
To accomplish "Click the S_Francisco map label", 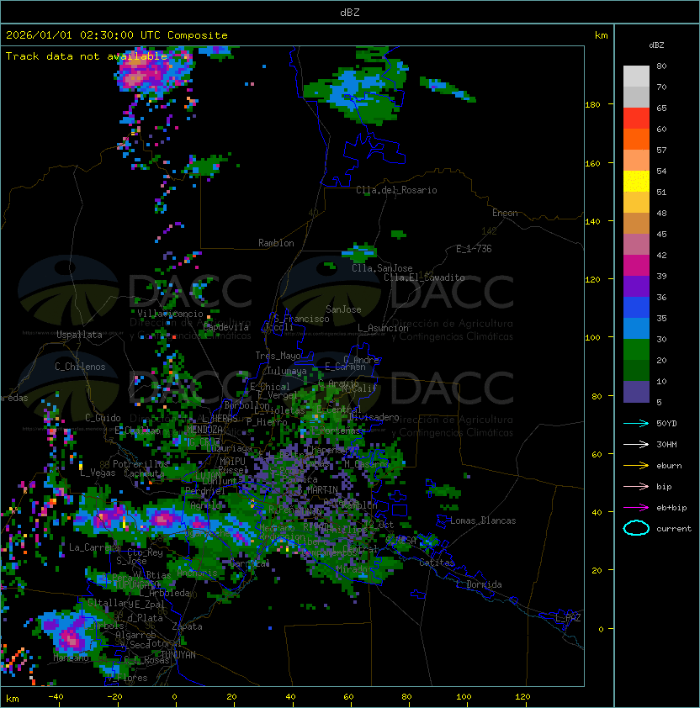I will pyautogui.click(x=301, y=319).
